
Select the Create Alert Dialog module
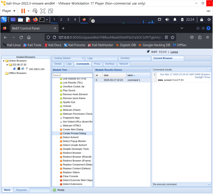(x=73, y=130)
